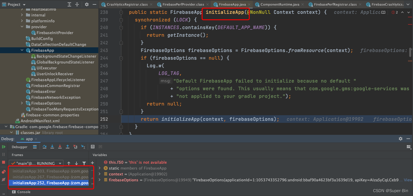Restore debugger layout icon
This screenshot has width=413, height=196.
(x=408, y=147)
